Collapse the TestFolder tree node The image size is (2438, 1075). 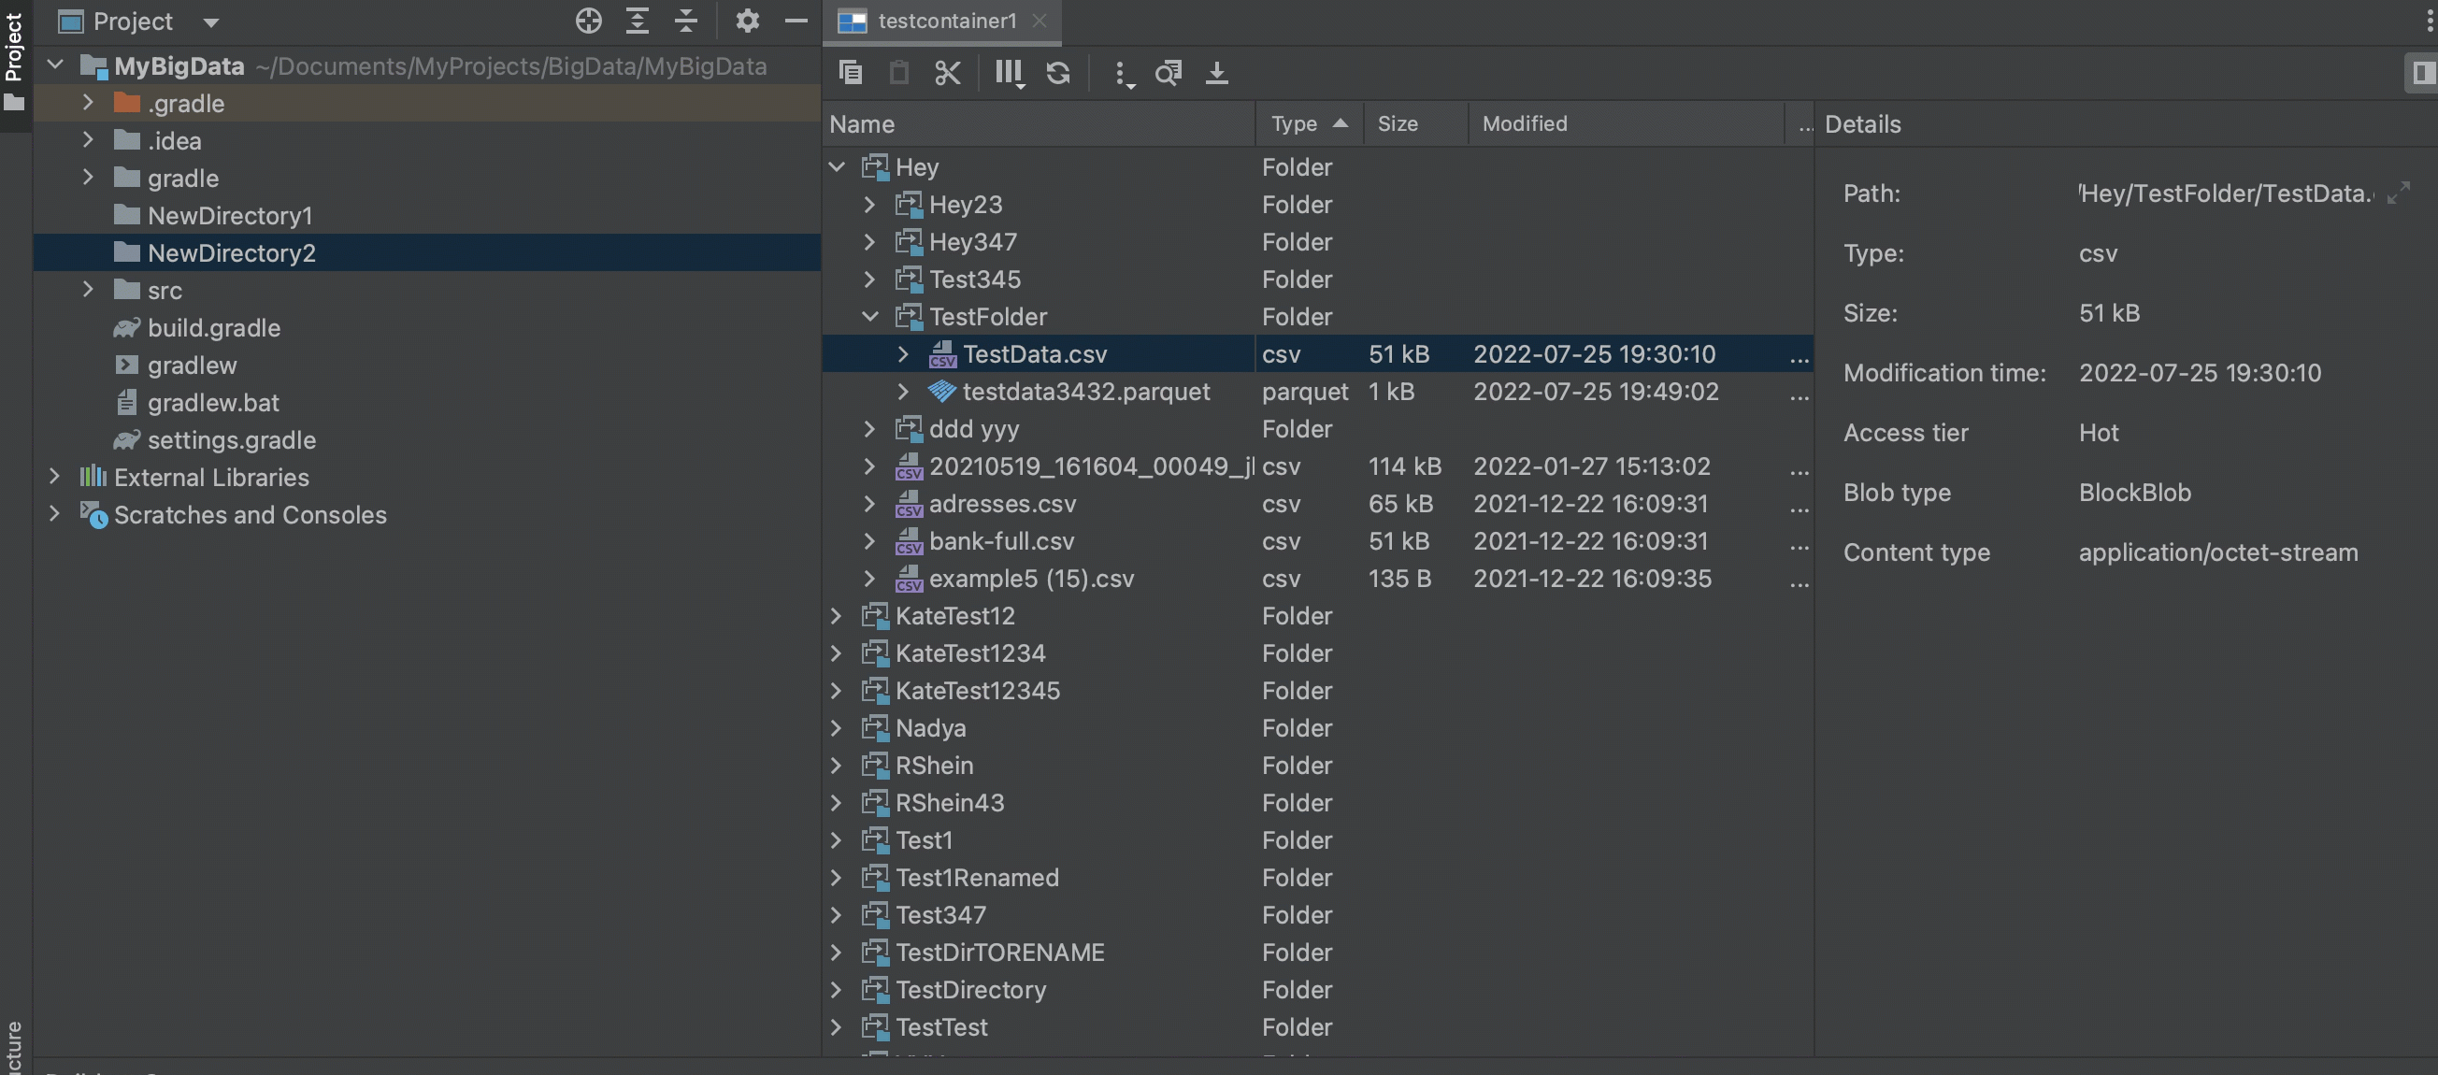869,317
